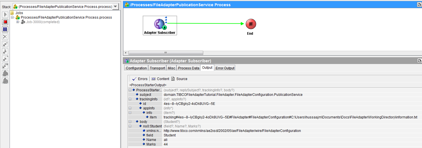Click the Source button label
Screen dimensions: 422x148
coord(182,79)
